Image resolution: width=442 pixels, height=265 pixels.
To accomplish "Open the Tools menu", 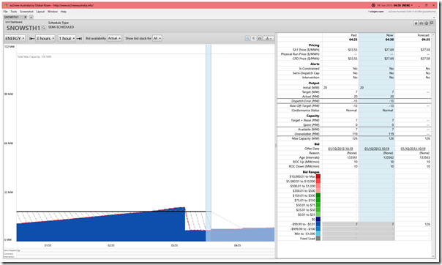I will tap(14, 12).
